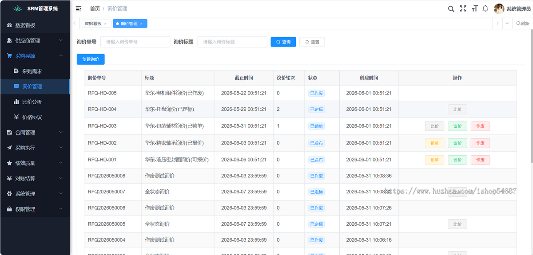The image size is (533, 255).
Task: Click 议价 for RFQ-HD-003
Action: 457,126
